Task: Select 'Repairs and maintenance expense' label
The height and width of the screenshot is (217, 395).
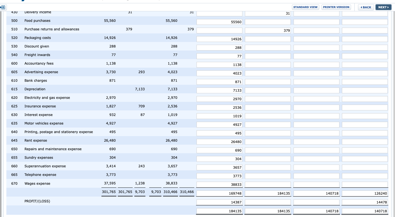Action: 53,149
